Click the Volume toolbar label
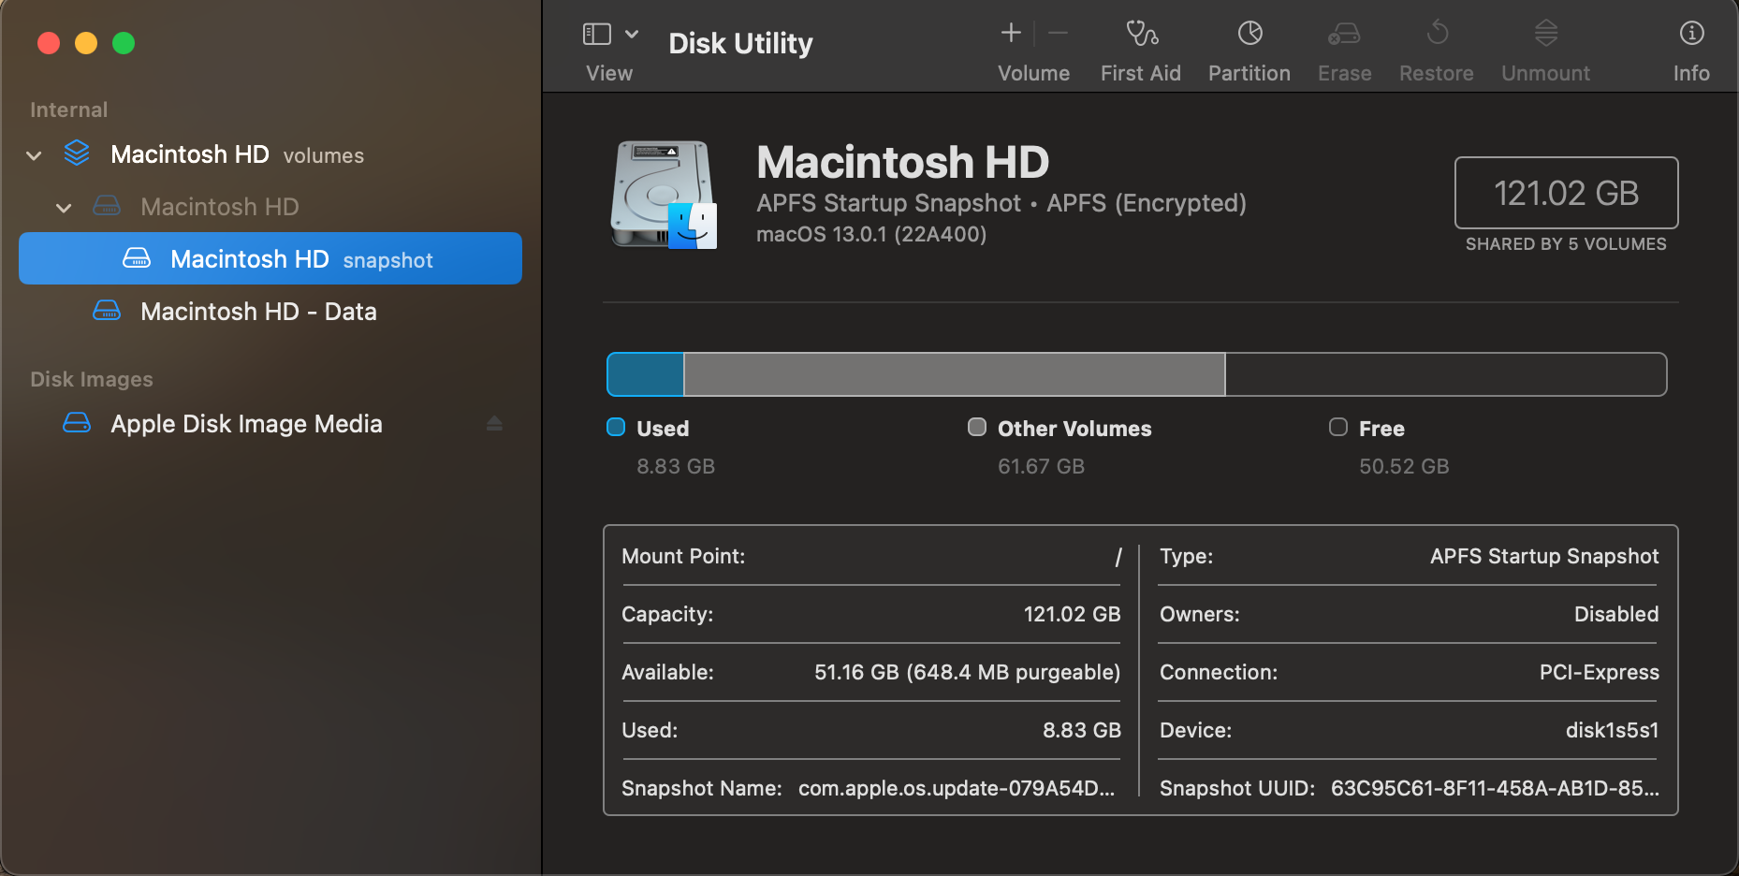Screen dimensions: 1739x876 pos(1033,73)
